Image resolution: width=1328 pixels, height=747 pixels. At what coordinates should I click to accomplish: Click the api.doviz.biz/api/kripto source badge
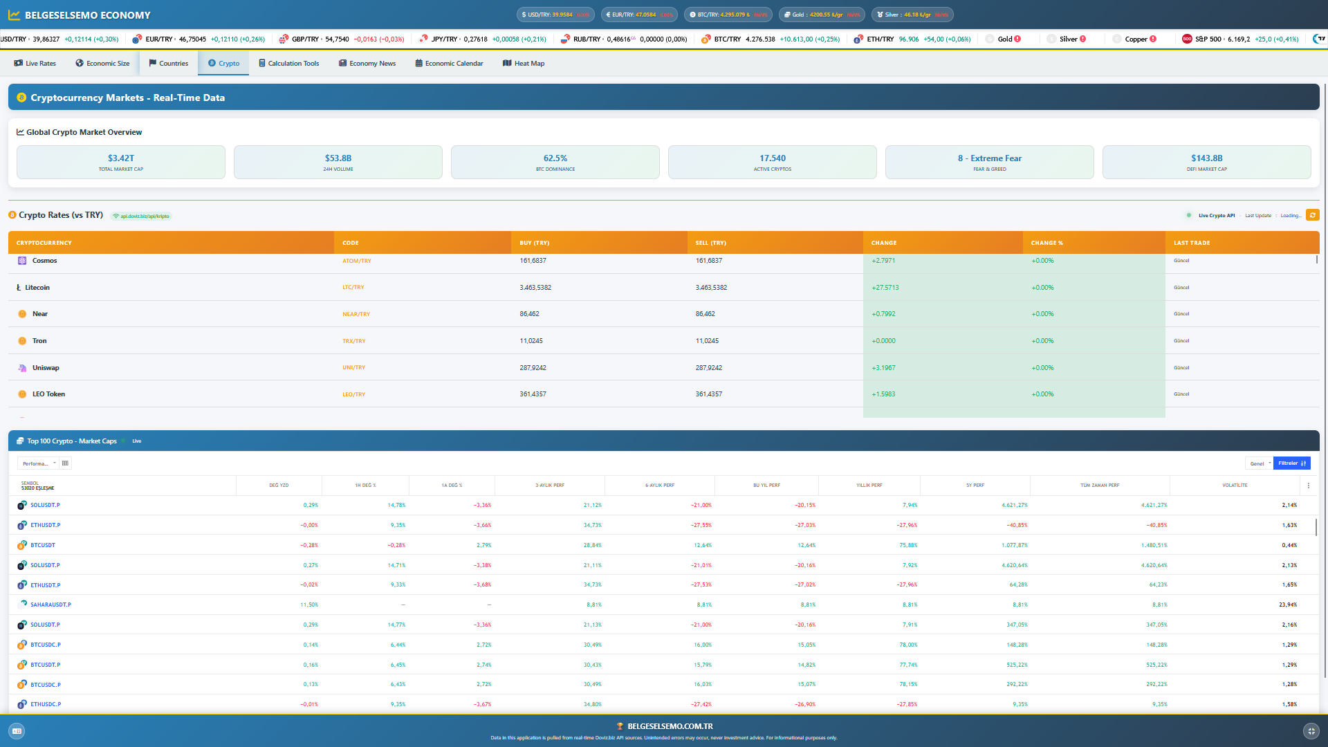click(x=142, y=216)
